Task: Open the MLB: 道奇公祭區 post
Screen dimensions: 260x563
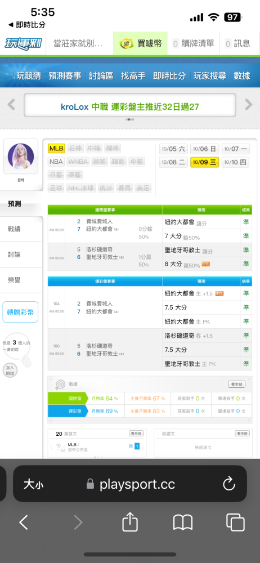Action: coord(78,447)
